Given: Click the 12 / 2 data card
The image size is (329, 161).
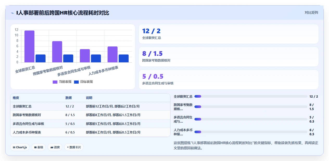Looking at the screenshot, I should coord(229,34).
